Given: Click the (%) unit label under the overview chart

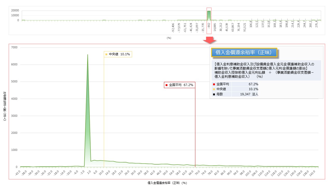Looking at the screenshot, I should pyautogui.click(x=169, y=38).
